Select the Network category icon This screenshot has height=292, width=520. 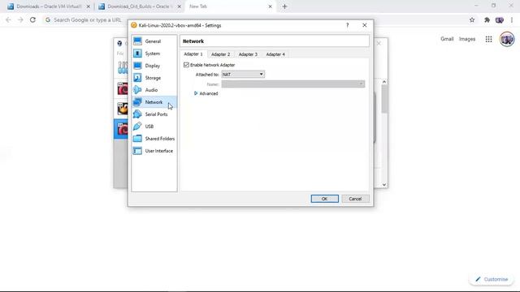coord(137,102)
